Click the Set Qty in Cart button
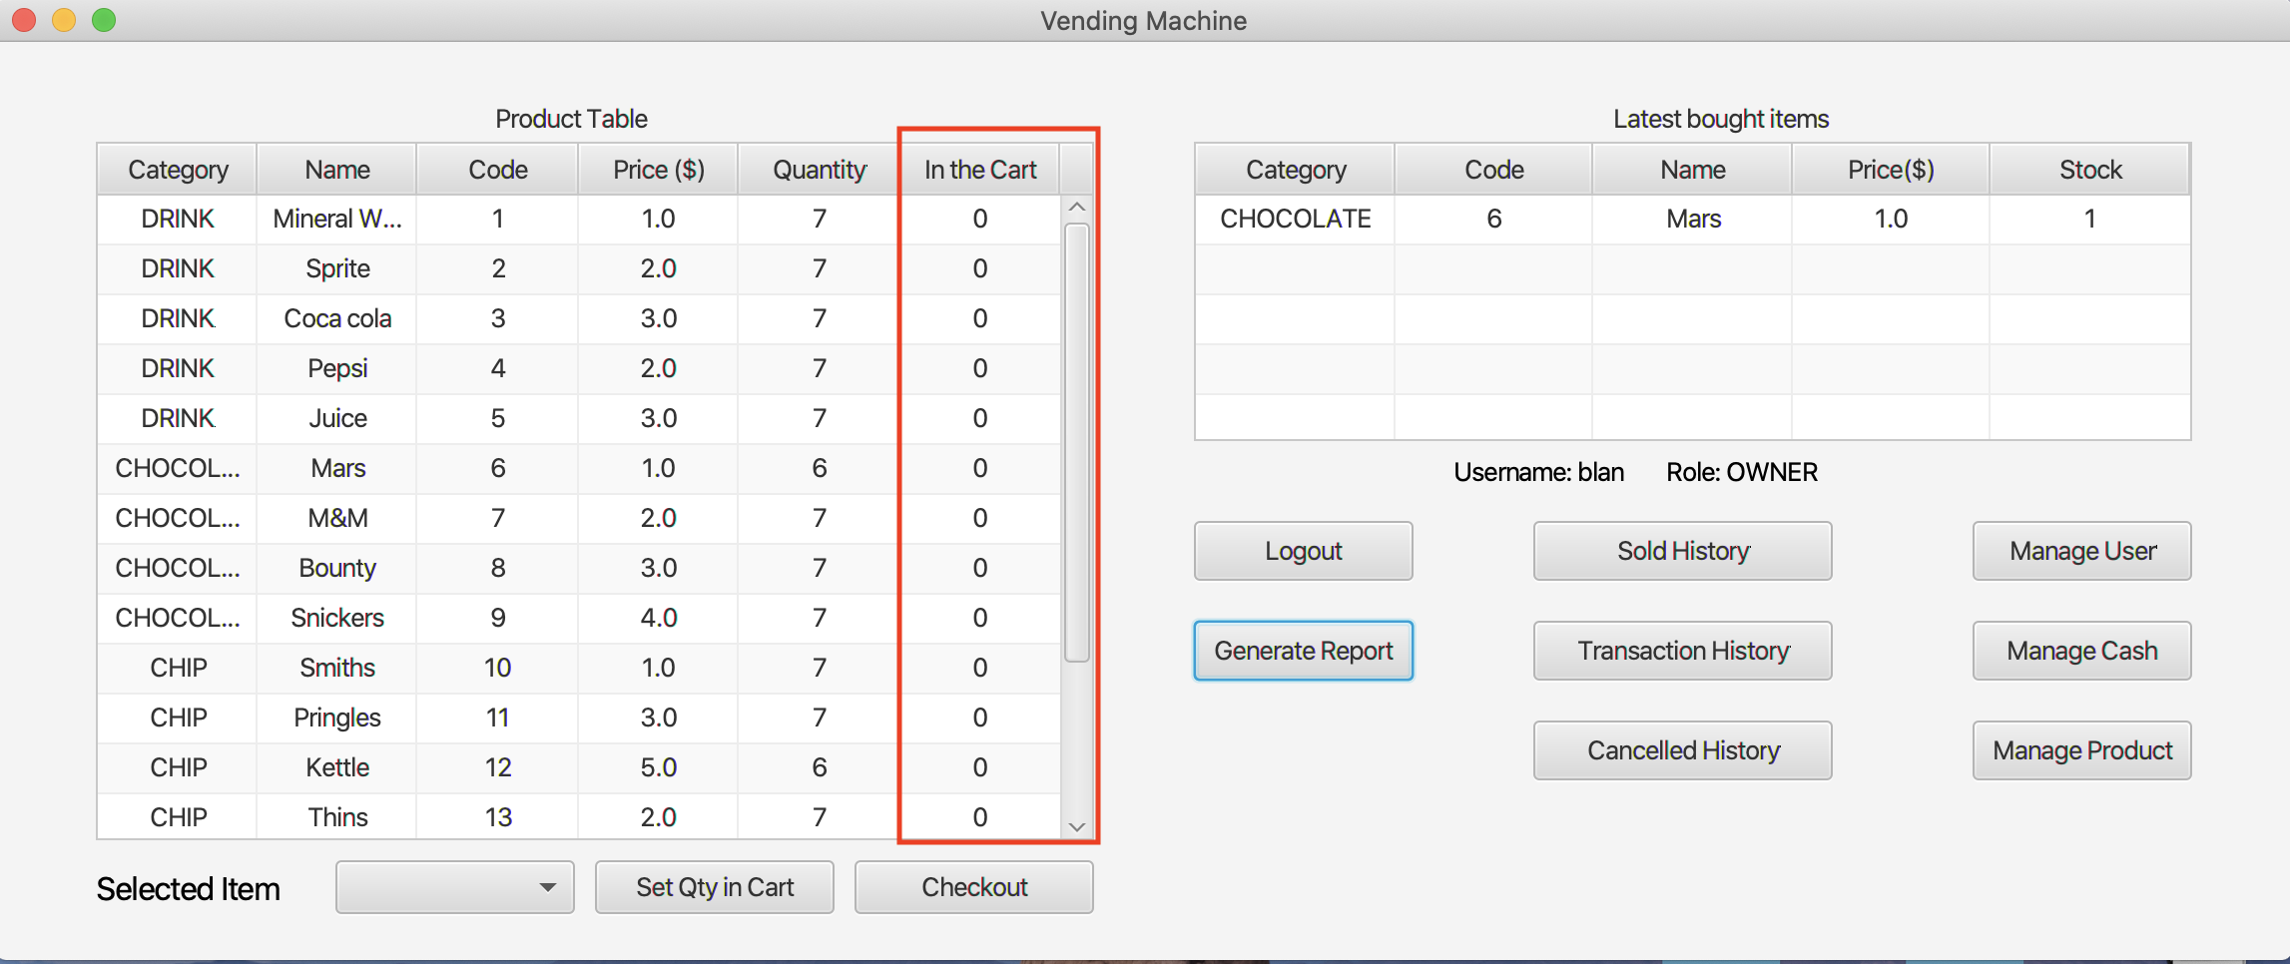This screenshot has height=964, width=2290. tap(714, 887)
